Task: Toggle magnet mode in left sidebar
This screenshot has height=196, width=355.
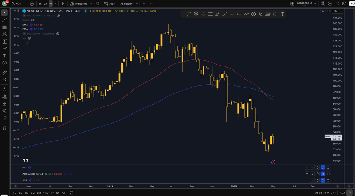Action: pos(4,90)
